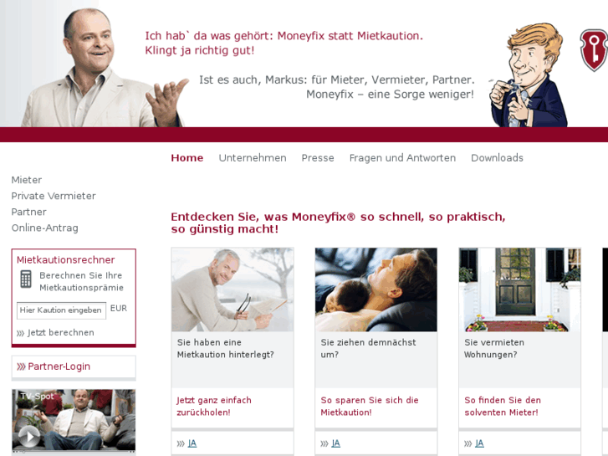Select Mieter in the sidebar
Image resolution: width=608 pixels, height=456 pixels.
tap(27, 180)
